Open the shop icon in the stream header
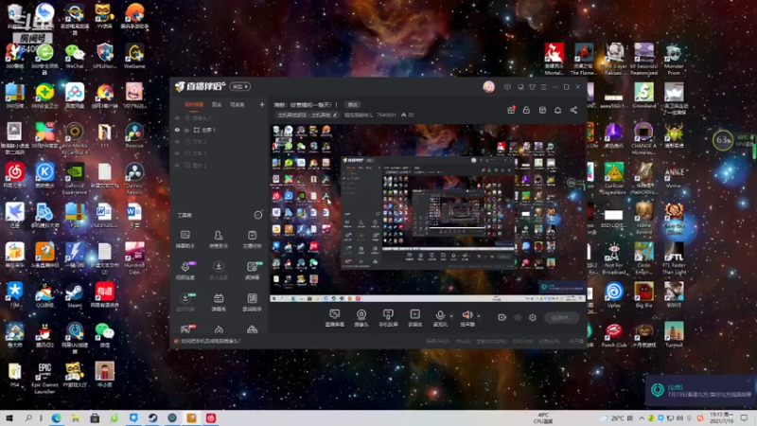Viewport: 757px width, 426px height. click(x=542, y=110)
